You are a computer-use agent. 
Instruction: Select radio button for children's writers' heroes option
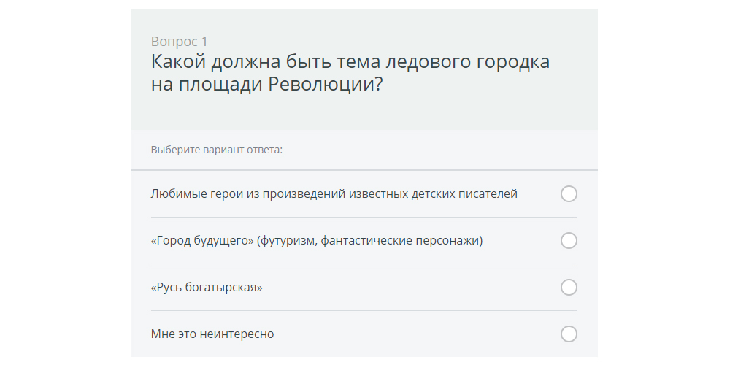click(569, 193)
